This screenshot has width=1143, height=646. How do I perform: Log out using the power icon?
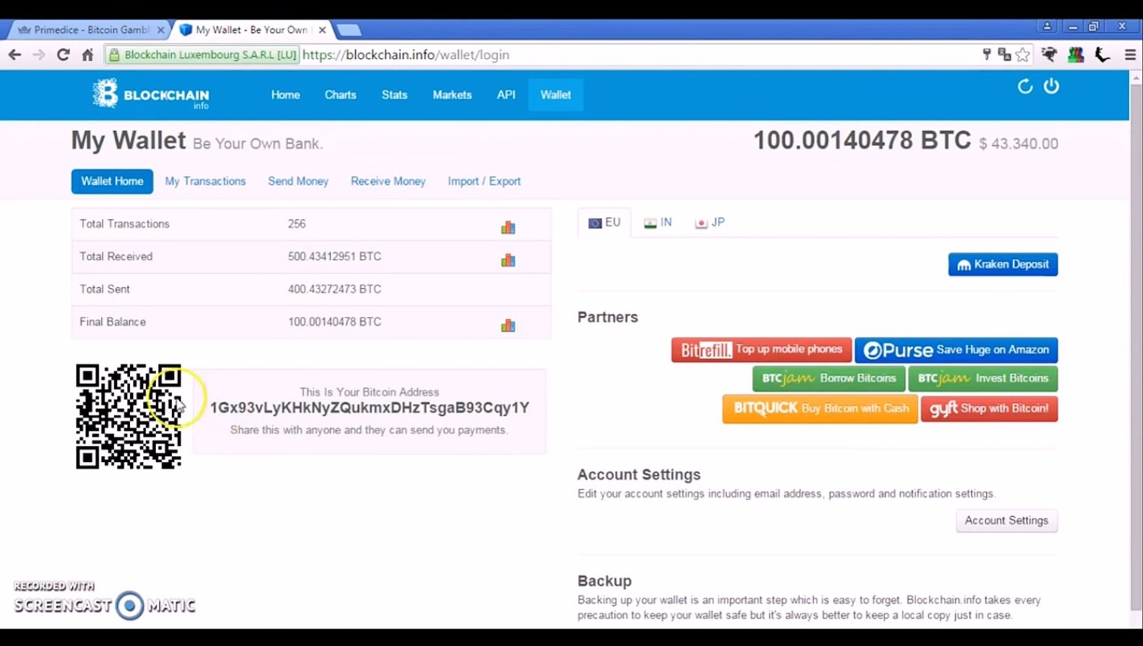[1051, 86]
